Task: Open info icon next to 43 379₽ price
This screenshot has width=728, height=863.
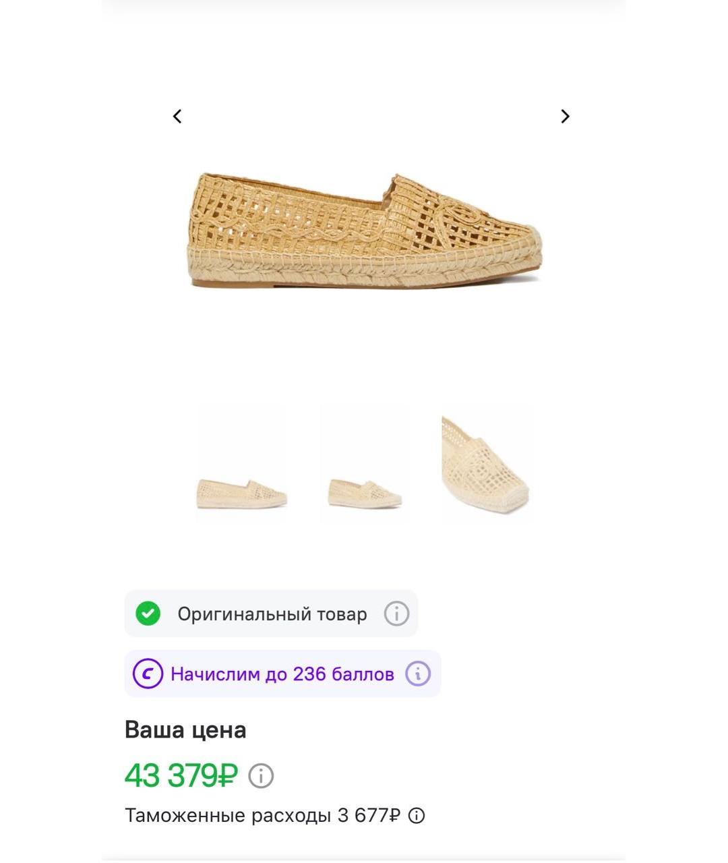Action: tap(261, 776)
